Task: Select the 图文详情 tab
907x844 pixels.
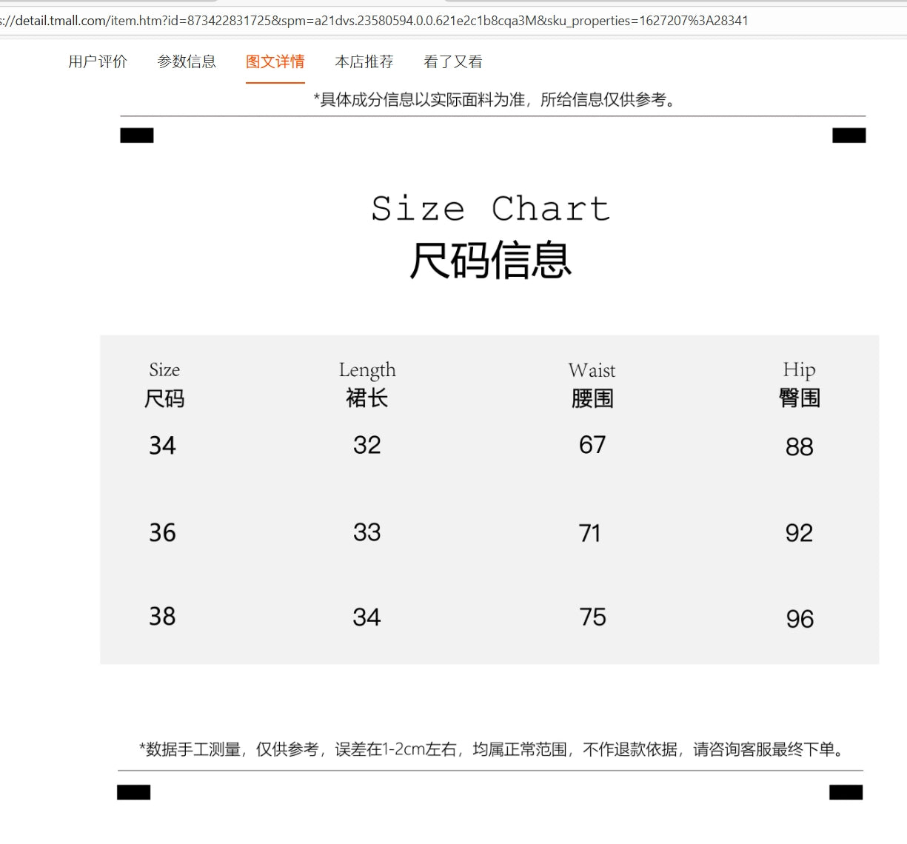Action: point(275,62)
